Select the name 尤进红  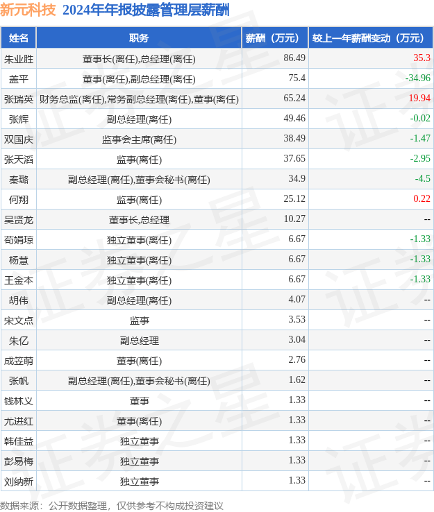coord(19,422)
